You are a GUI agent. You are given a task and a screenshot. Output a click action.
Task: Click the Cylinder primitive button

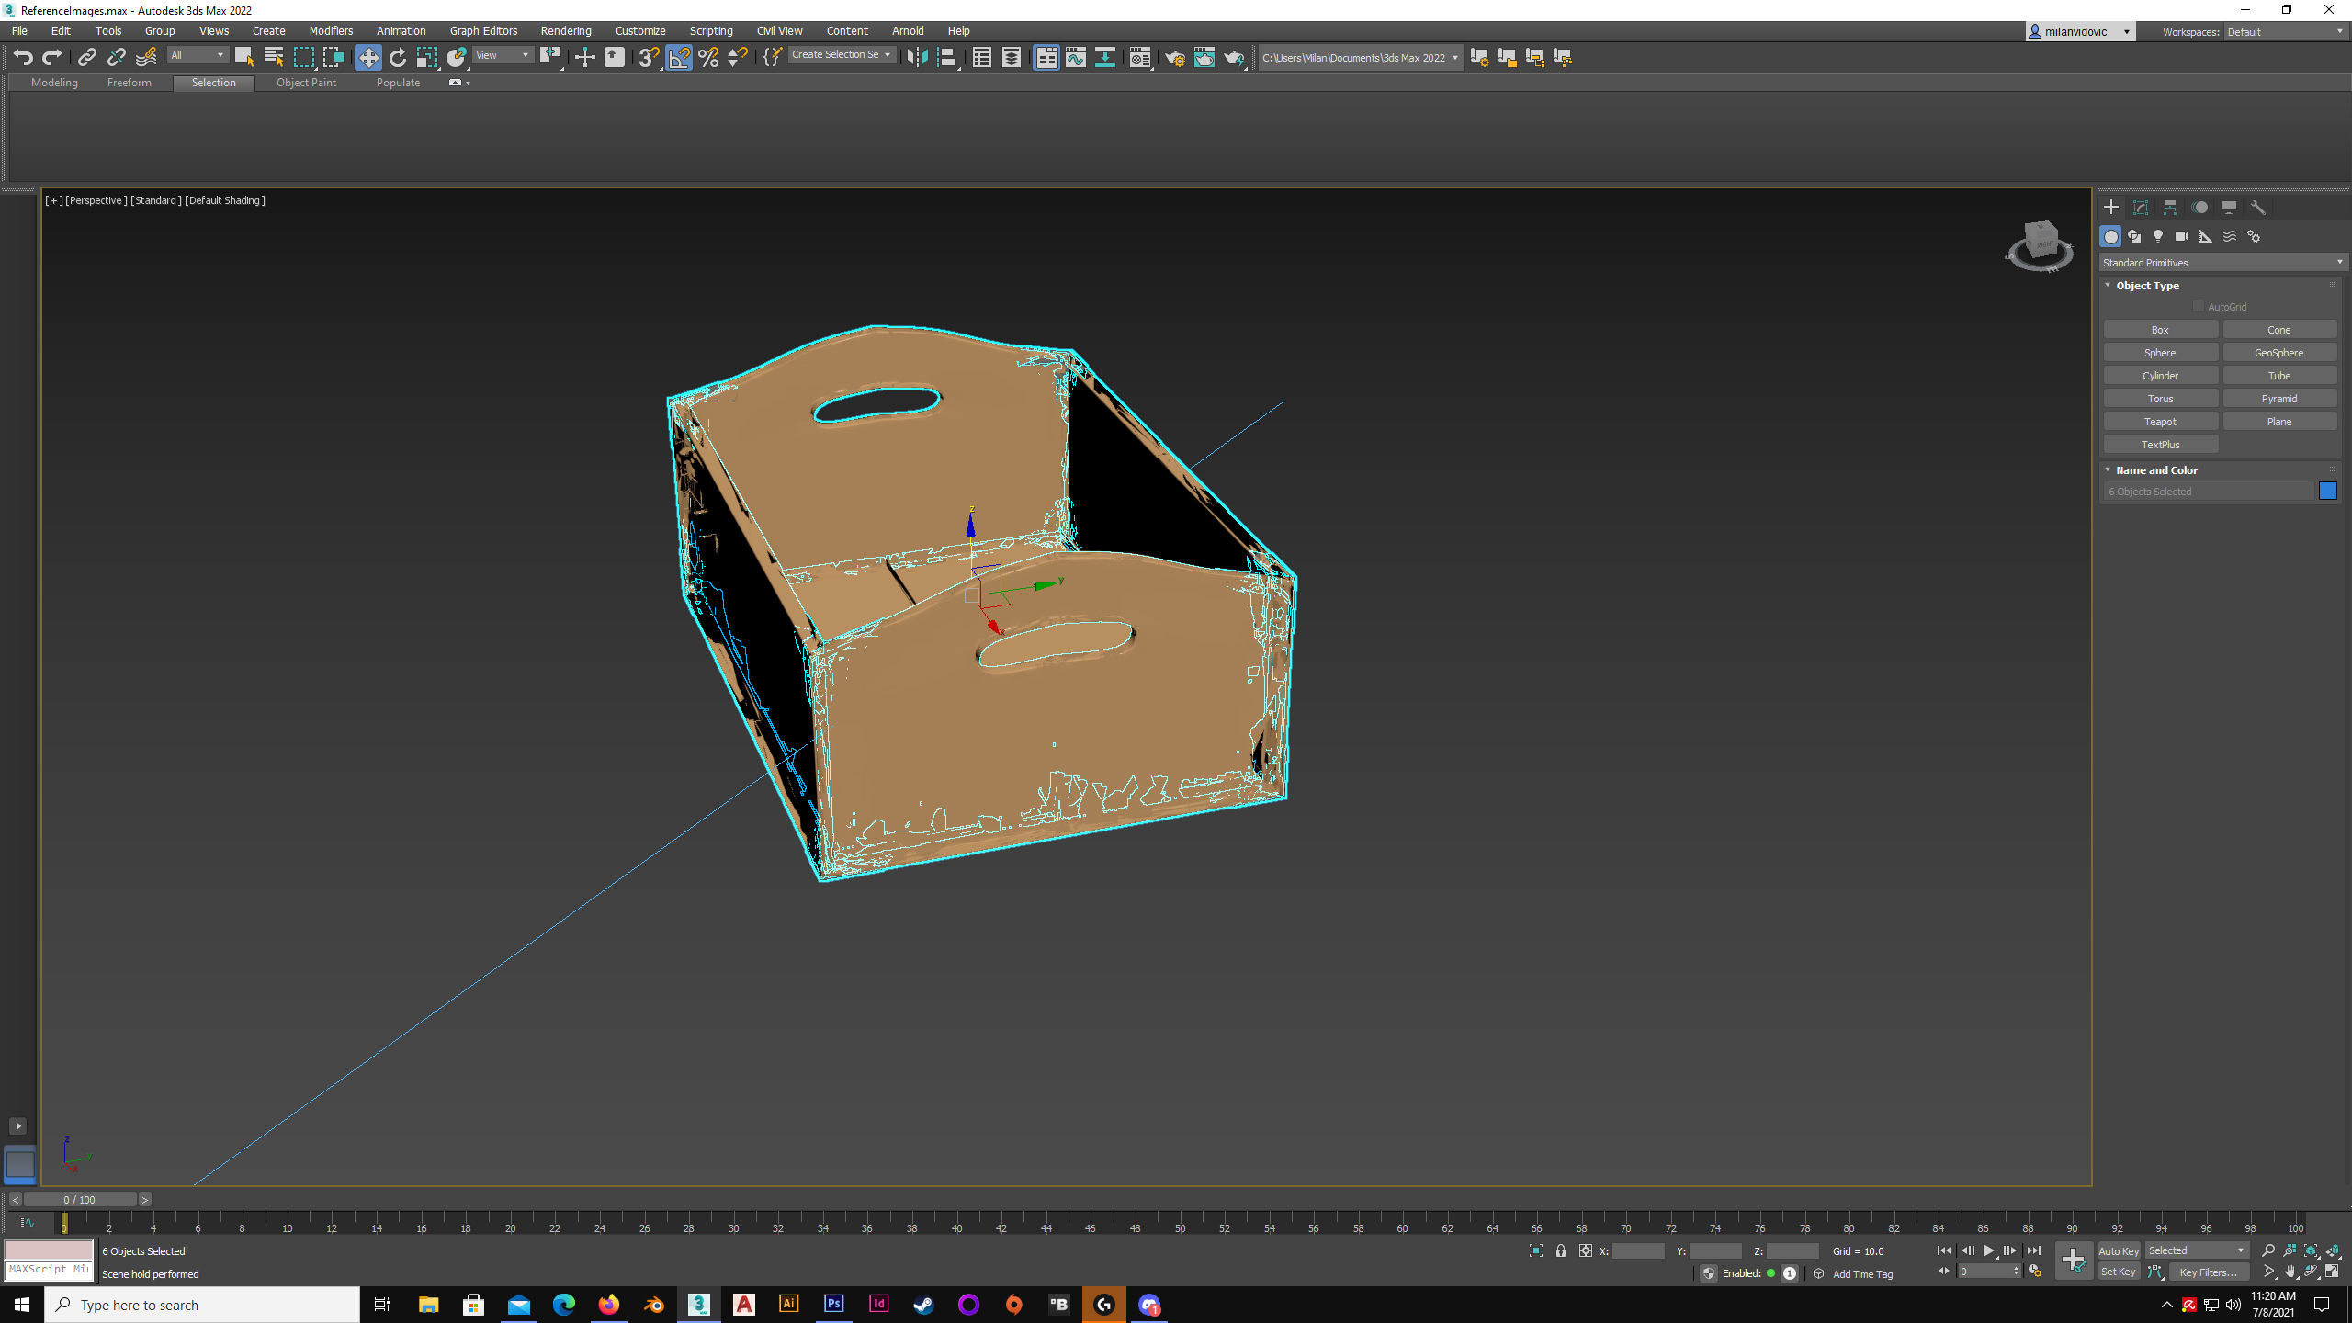point(2160,375)
